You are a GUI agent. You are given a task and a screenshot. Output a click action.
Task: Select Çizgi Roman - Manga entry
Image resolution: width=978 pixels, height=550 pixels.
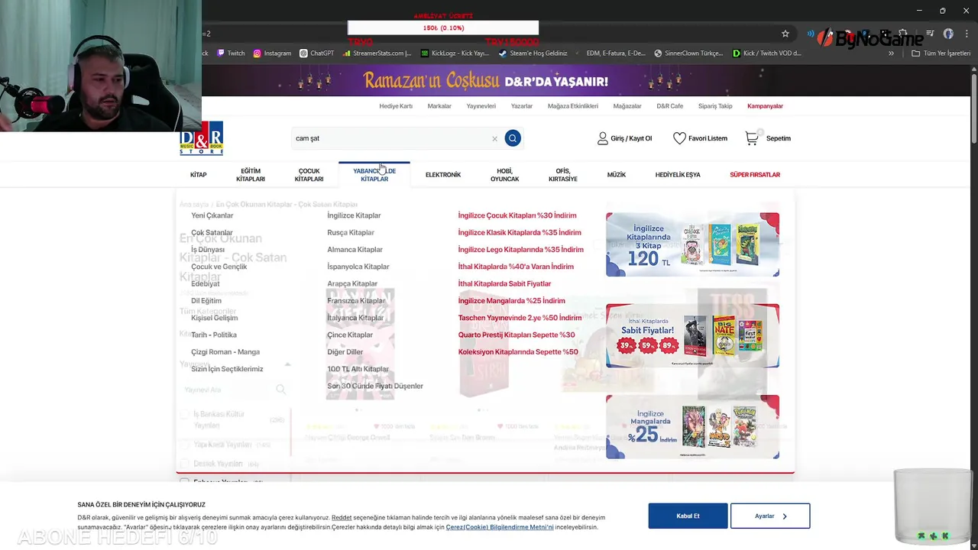225,352
